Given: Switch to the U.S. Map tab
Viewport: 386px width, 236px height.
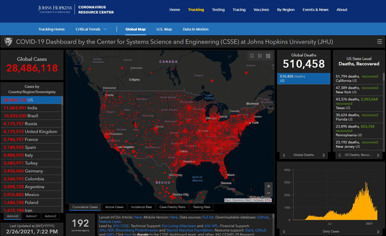Looking at the screenshot, I should click(x=164, y=29).
